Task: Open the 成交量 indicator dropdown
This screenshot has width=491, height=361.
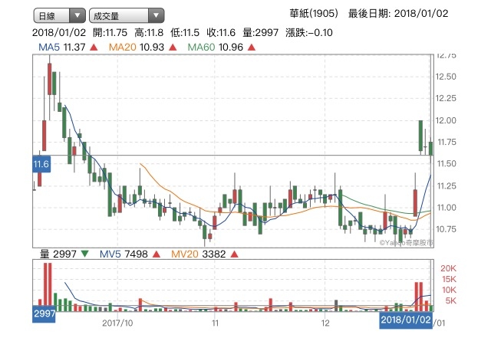Action: tap(127, 15)
